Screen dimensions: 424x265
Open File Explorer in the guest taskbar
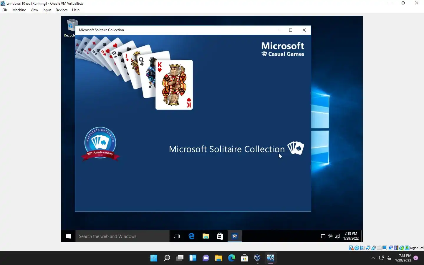pos(206,236)
